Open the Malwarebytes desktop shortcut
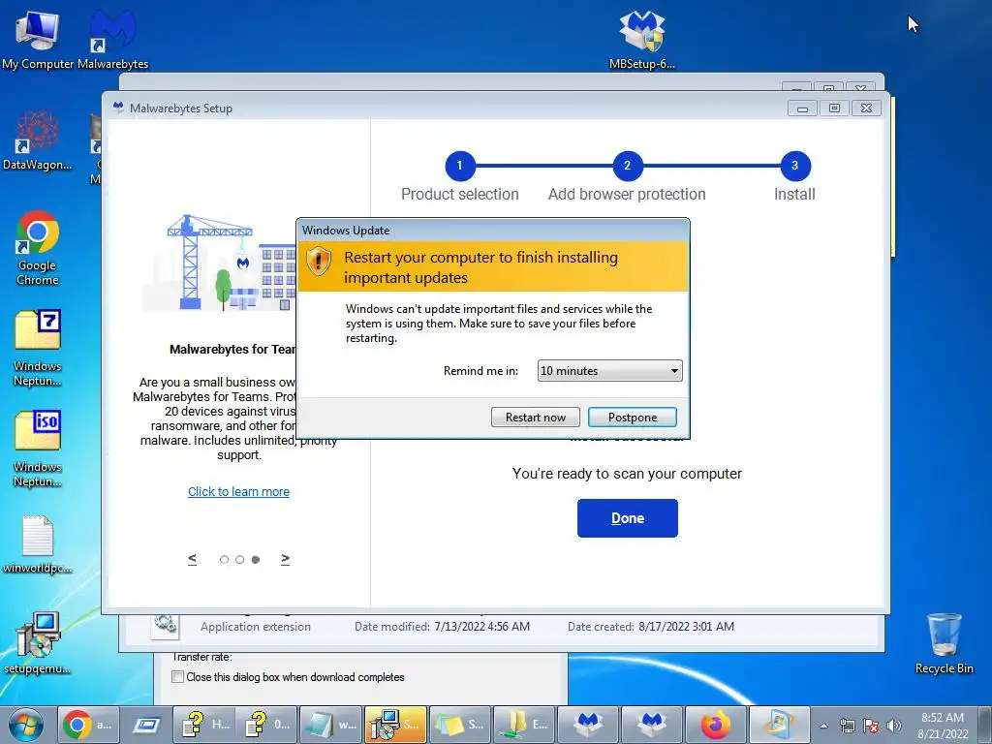The image size is (992, 744). 112,38
